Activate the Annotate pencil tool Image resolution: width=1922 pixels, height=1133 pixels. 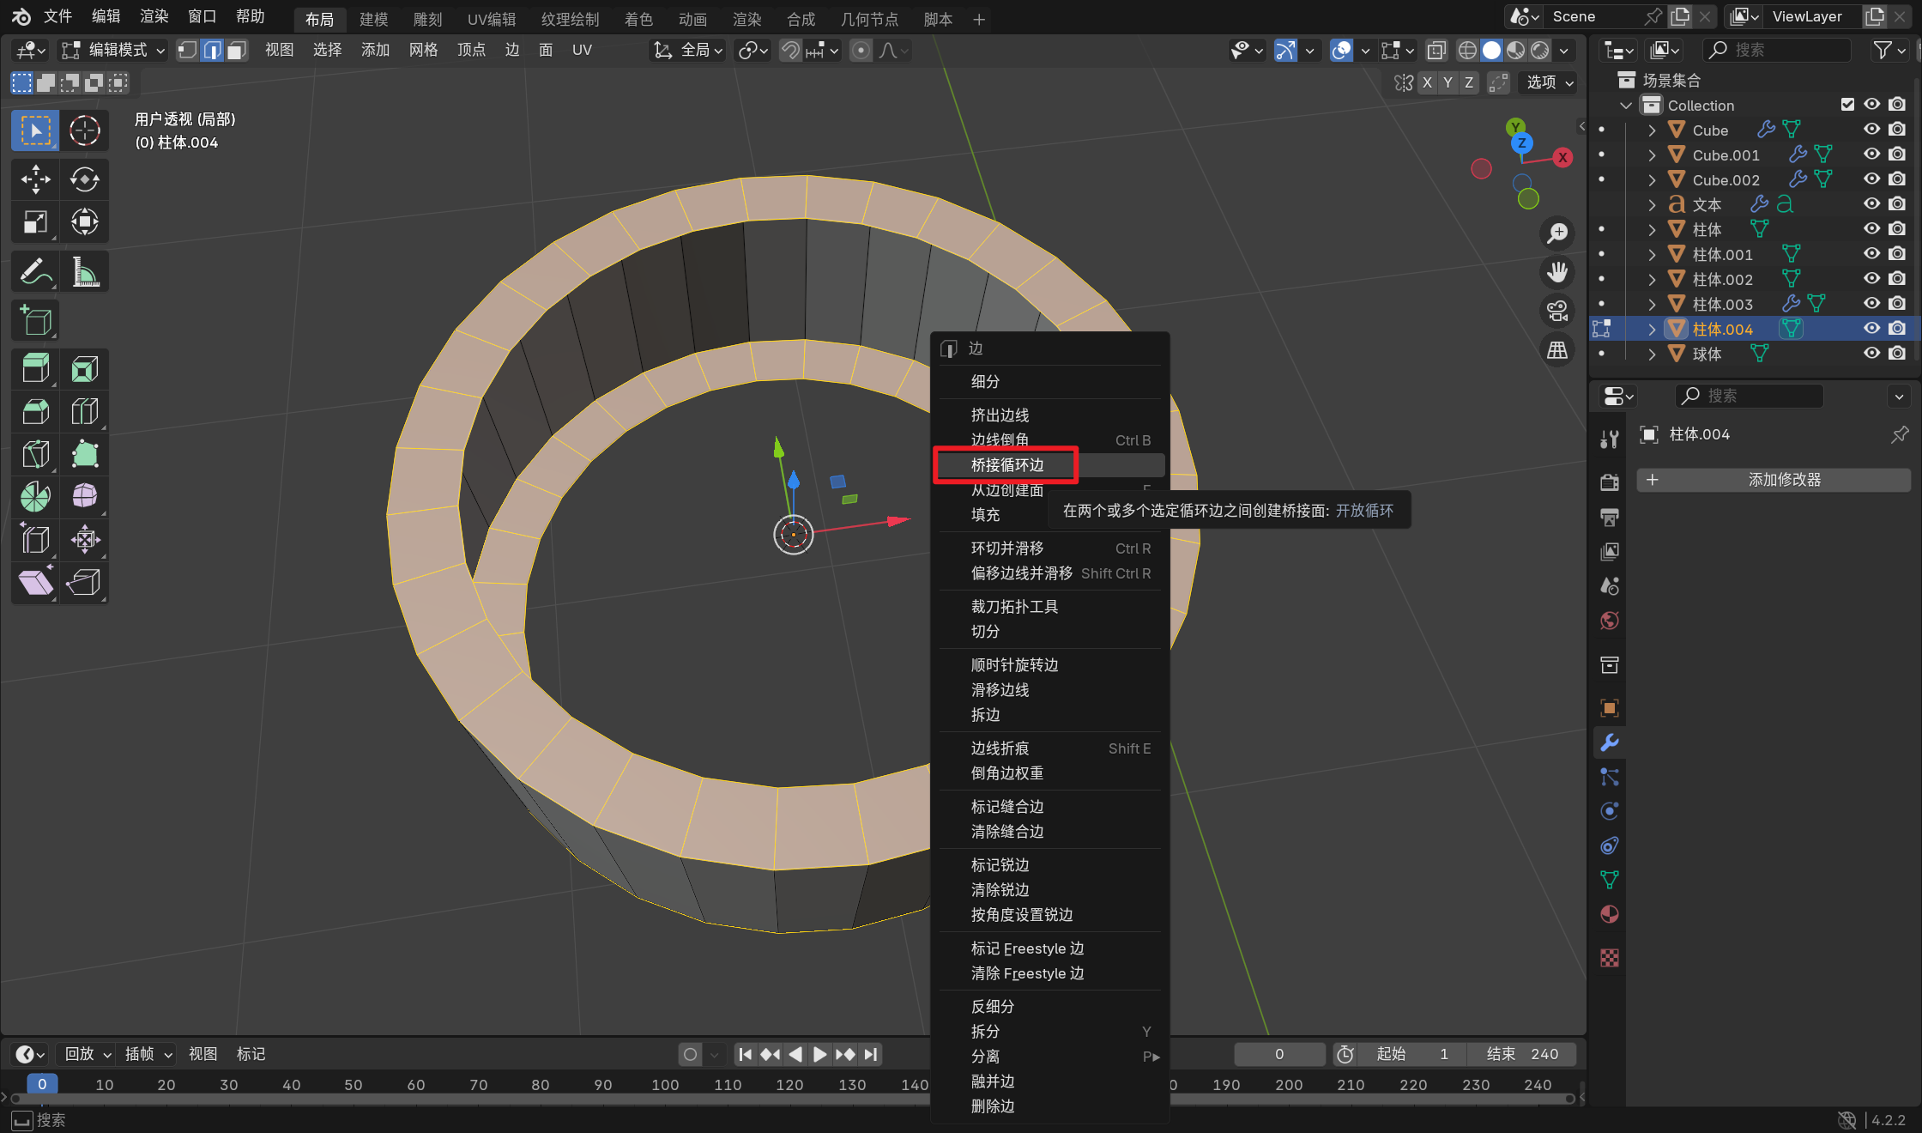tap(35, 272)
